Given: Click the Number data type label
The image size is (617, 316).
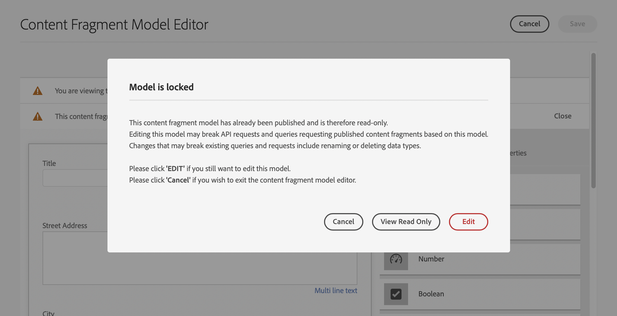Looking at the screenshot, I should pos(431,259).
